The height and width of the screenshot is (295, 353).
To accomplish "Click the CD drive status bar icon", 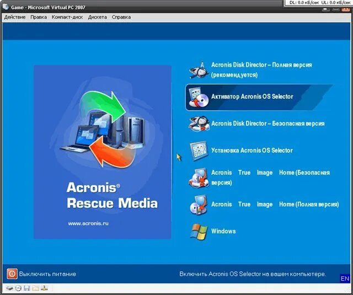I will click(x=18, y=288).
